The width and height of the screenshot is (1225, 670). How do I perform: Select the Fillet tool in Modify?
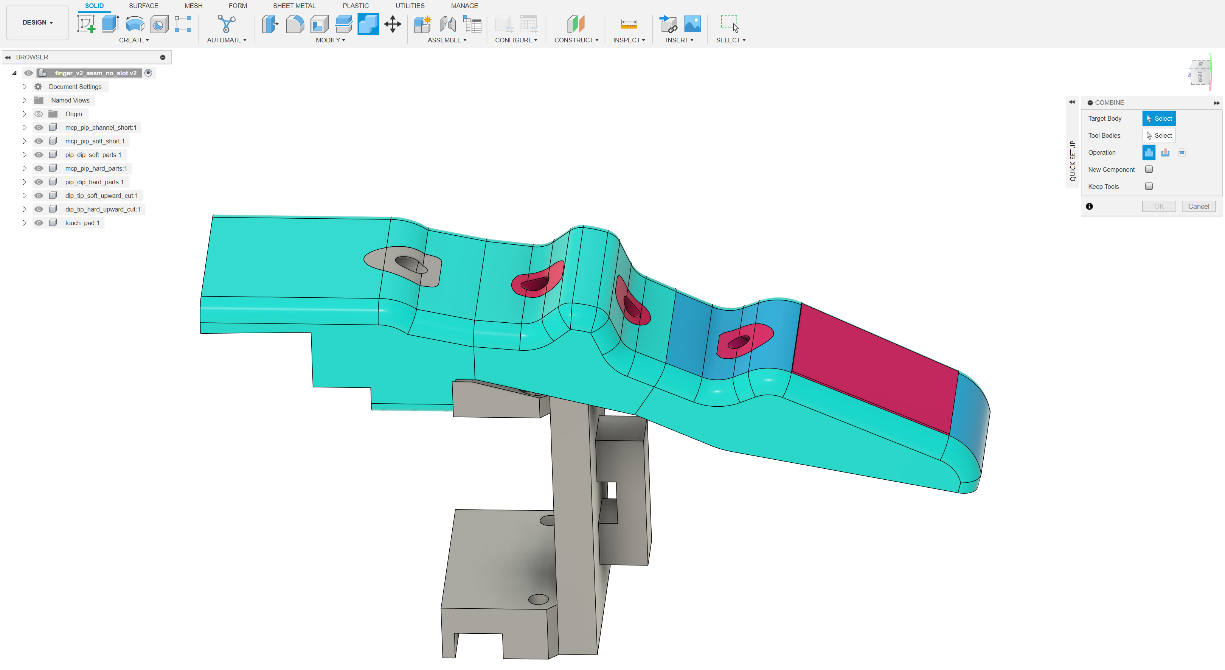(x=295, y=24)
